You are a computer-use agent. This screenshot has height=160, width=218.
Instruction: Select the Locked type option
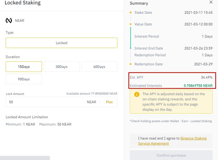(x=62, y=43)
